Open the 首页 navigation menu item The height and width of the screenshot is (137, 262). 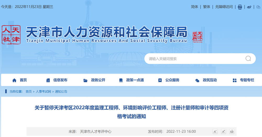(23, 80)
